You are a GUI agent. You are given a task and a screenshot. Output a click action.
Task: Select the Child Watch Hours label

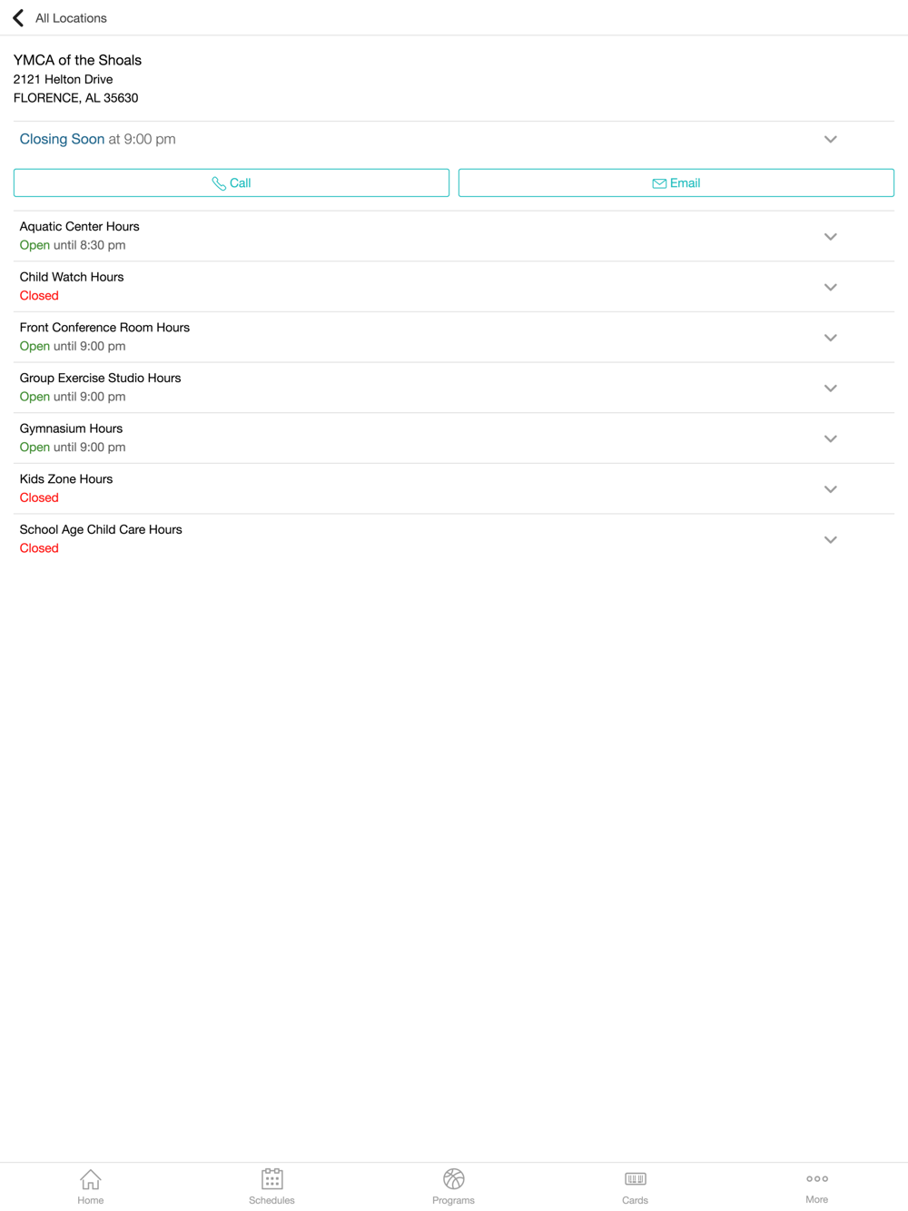point(72,277)
